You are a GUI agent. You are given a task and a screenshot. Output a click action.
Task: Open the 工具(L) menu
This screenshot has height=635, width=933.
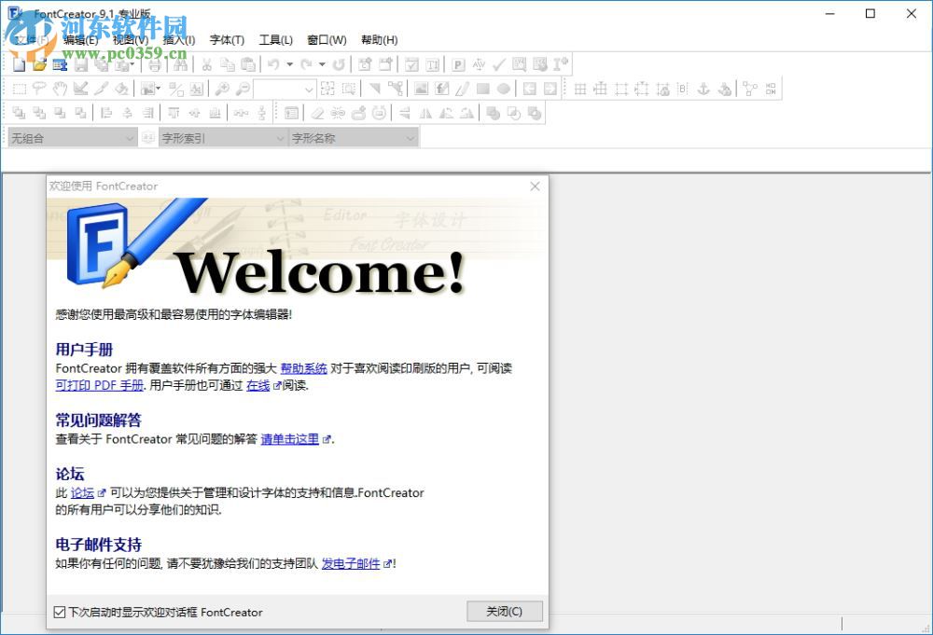pyautogui.click(x=276, y=40)
